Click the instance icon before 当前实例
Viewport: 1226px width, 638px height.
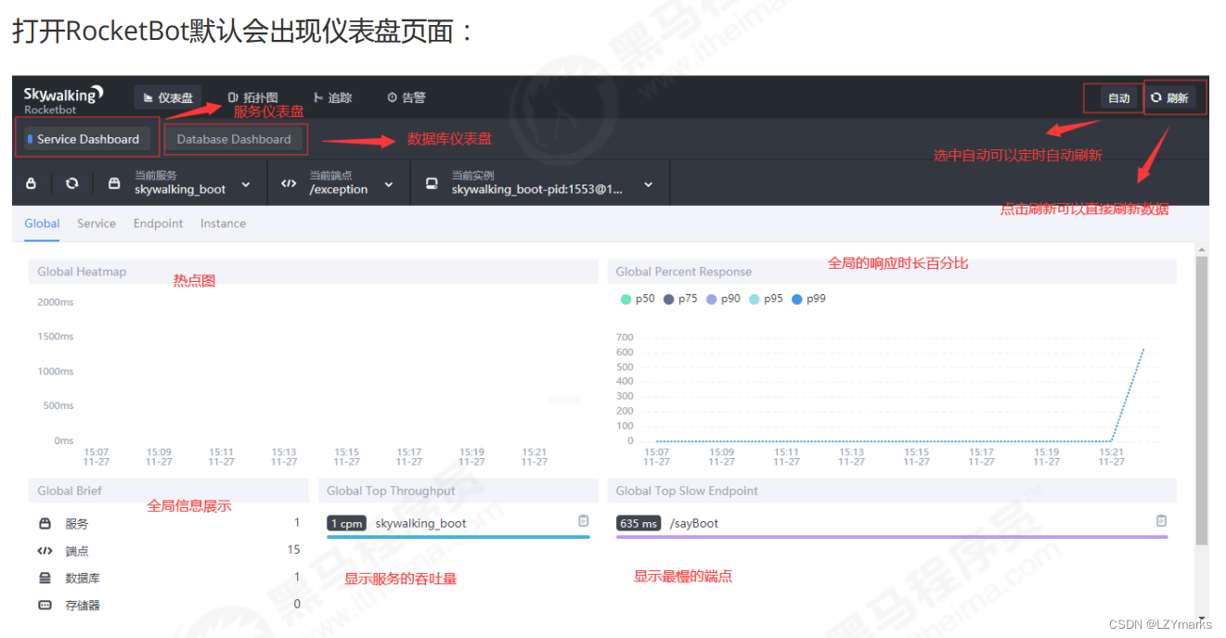pos(432,184)
